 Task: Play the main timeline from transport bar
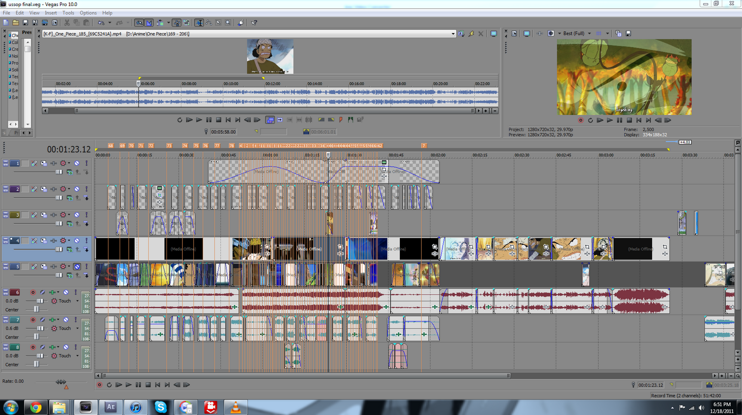point(128,385)
